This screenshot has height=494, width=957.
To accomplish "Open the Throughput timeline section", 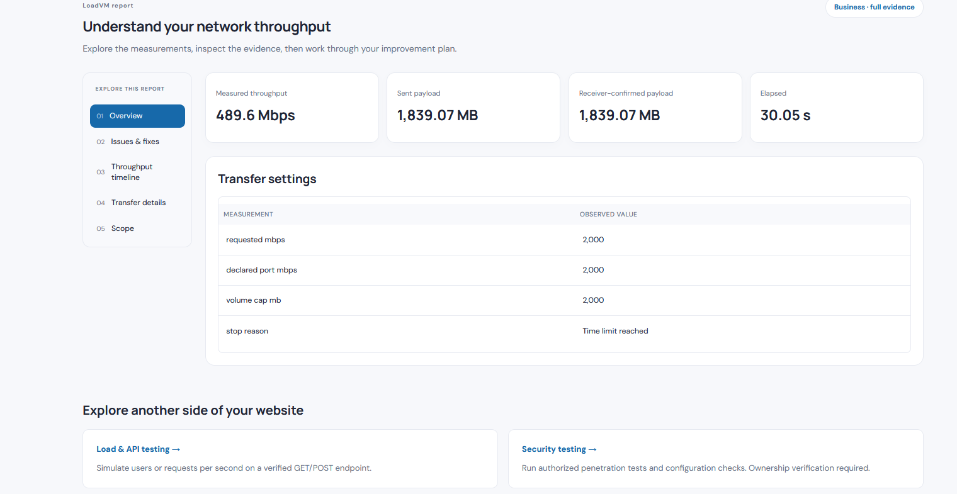I will [137, 172].
